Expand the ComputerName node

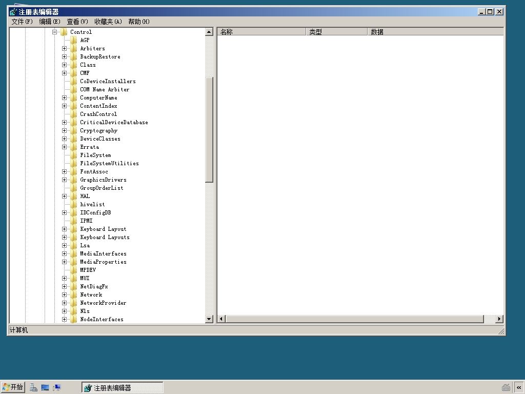coord(64,97)
